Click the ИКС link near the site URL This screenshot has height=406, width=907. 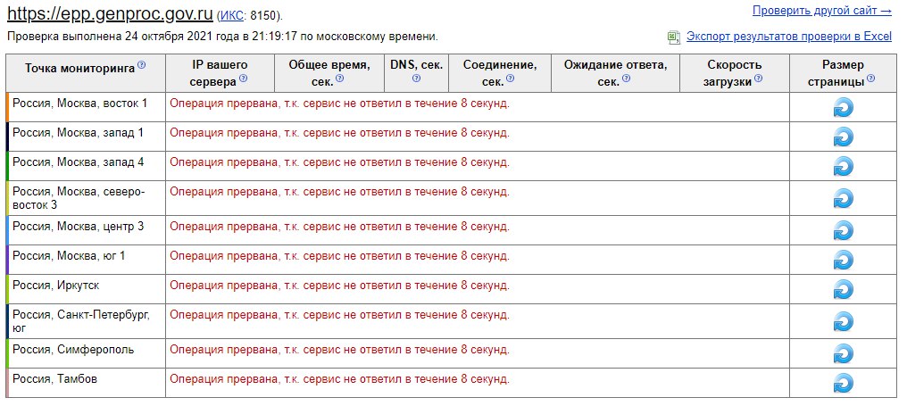[x=232, y=16]
